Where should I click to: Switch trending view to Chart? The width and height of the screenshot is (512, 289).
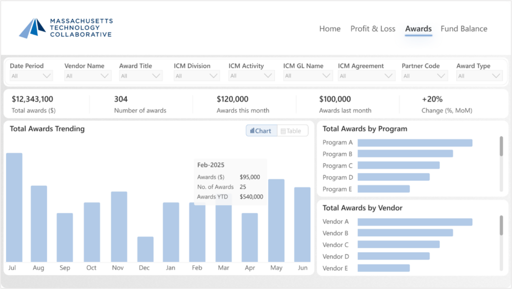click(261, 130)
